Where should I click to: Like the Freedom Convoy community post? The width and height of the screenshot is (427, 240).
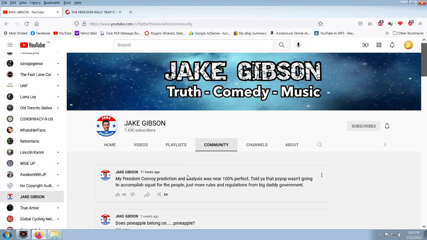tap(118, 195)
